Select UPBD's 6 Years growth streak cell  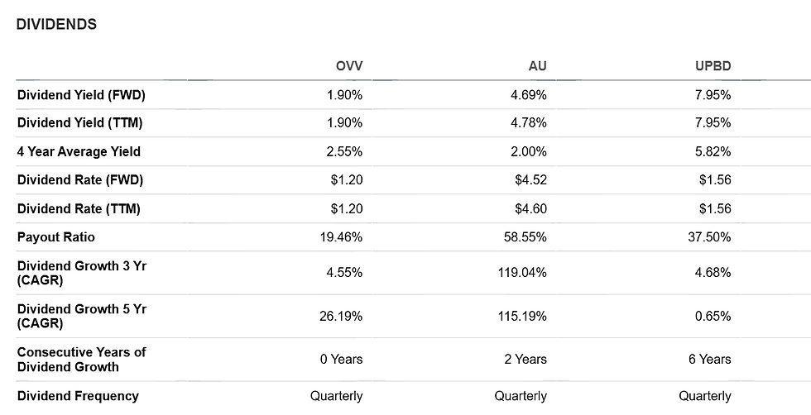click(x=710, y=359)
